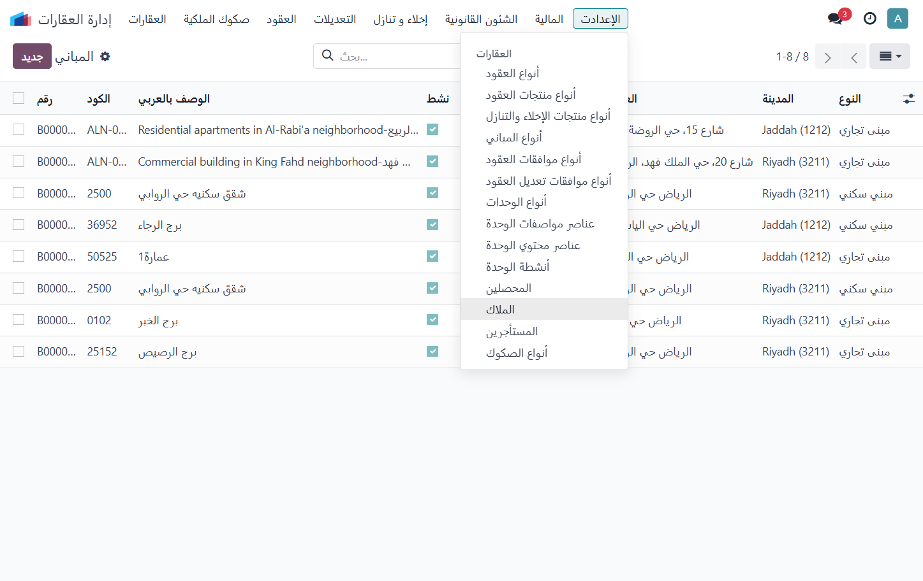Image resolution: width=923 pixels, height=581 pixels.
Task: Open the chat messages icon
Action: click(836, 18)
